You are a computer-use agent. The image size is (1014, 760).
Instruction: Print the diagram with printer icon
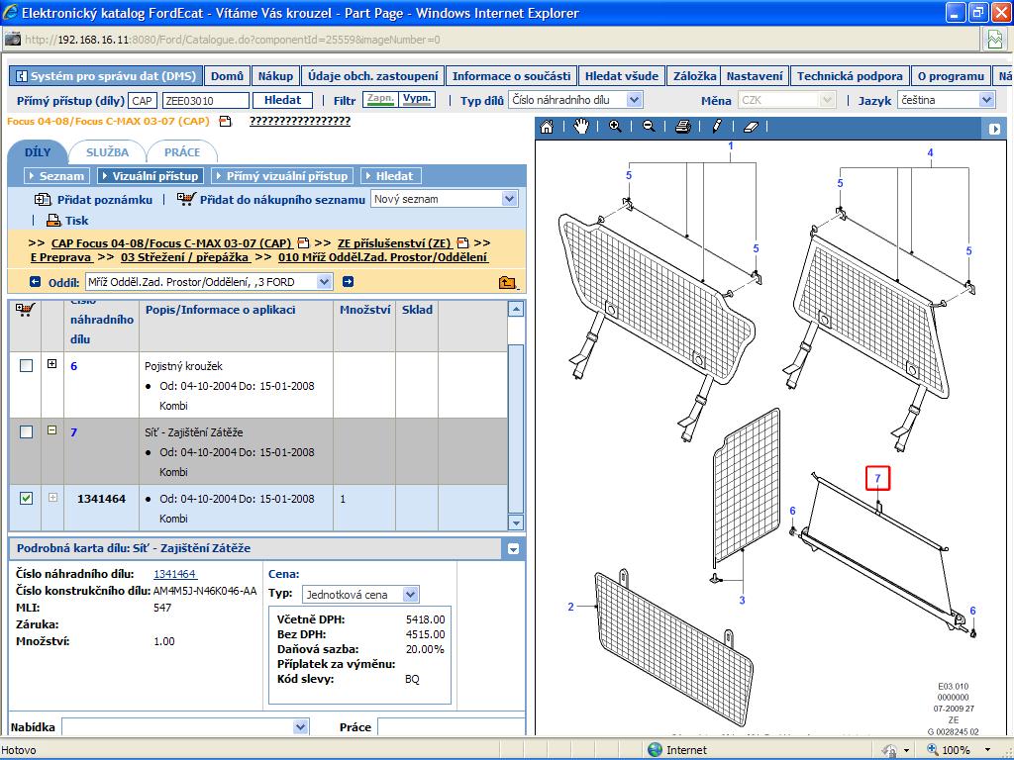coord(682,127)
